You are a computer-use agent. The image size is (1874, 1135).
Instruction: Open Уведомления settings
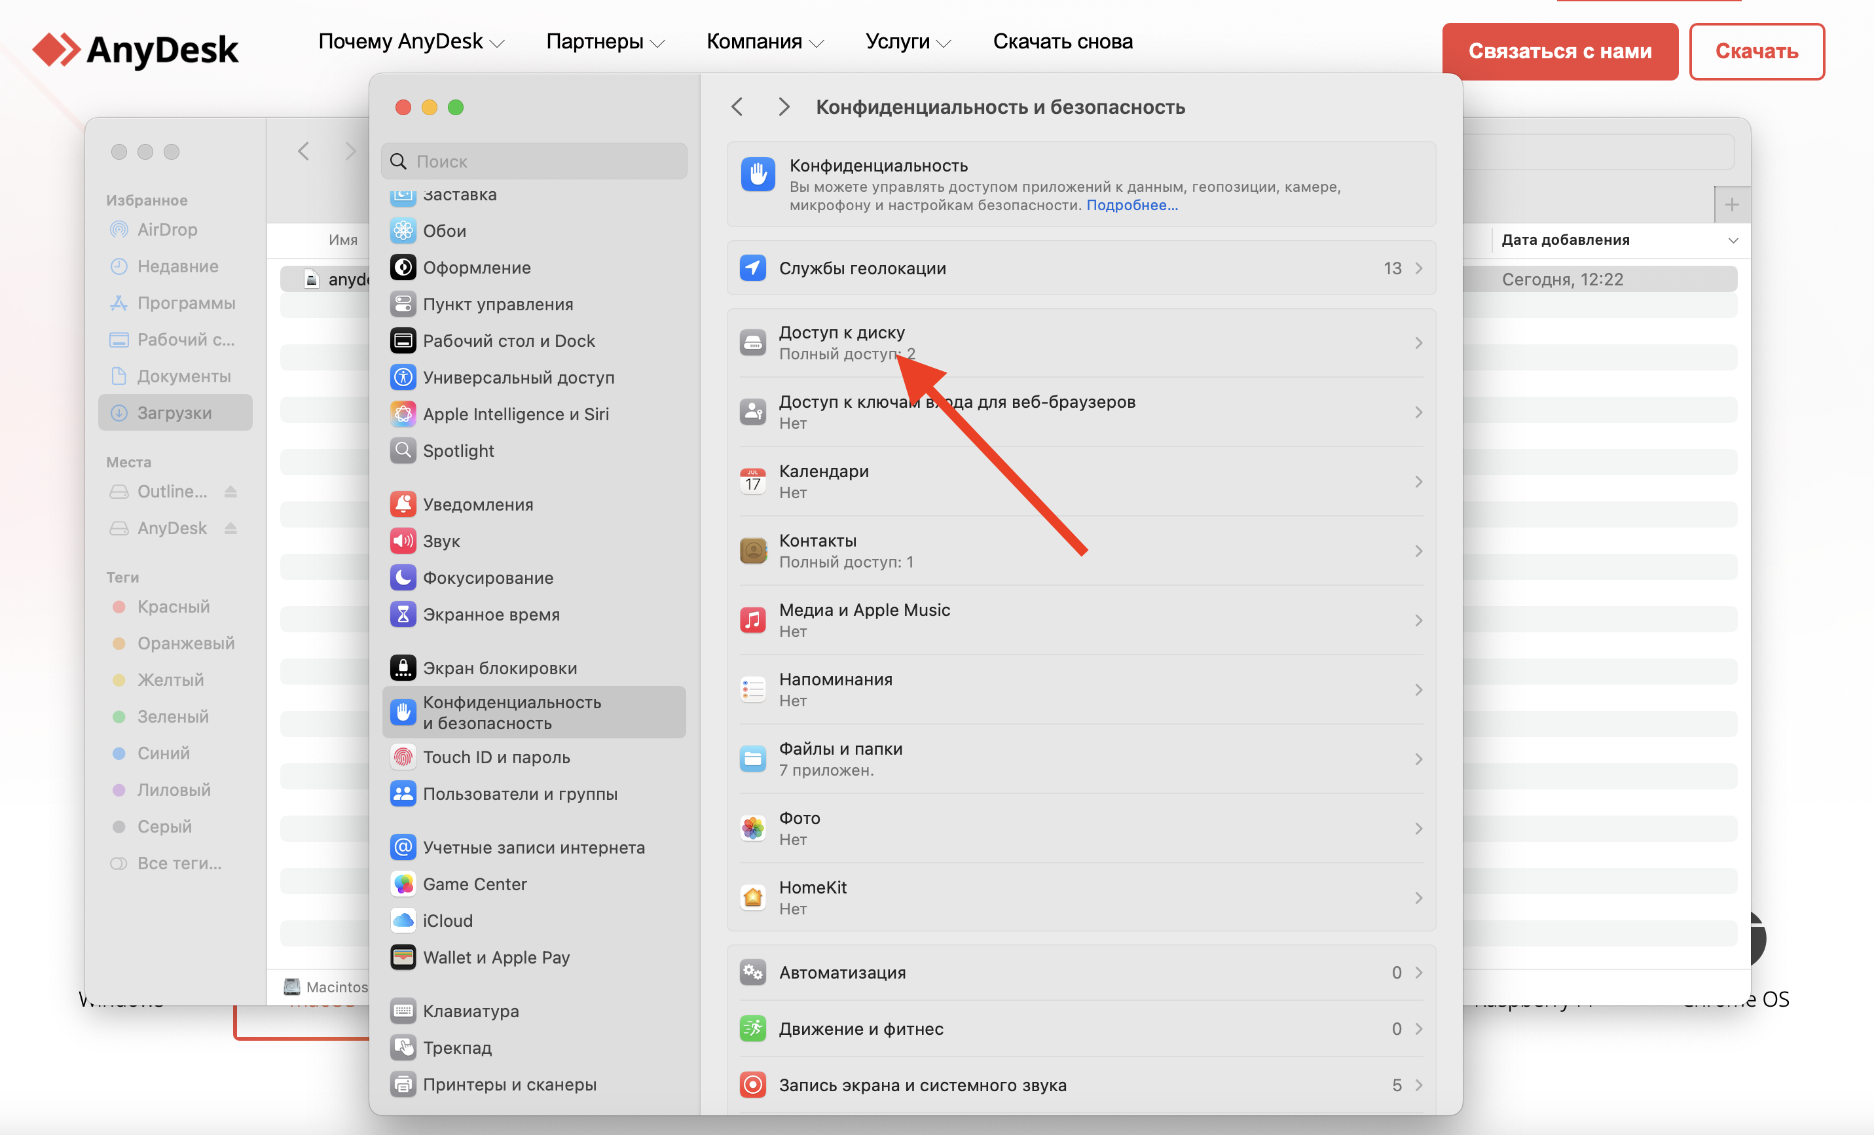[x=535, y=504]
